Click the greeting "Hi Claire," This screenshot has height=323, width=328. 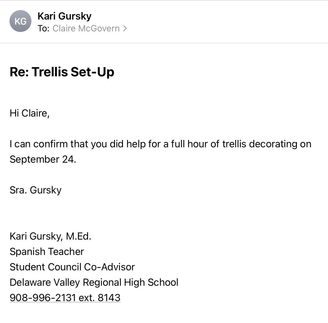(29, 113)
